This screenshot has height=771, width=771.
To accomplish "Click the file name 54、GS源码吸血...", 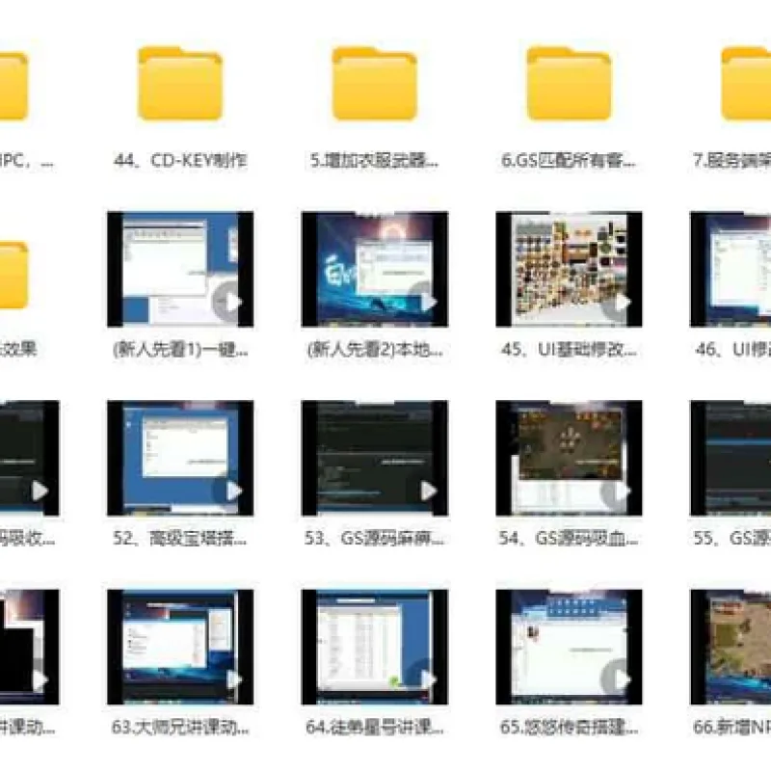I will click(569, 539).
